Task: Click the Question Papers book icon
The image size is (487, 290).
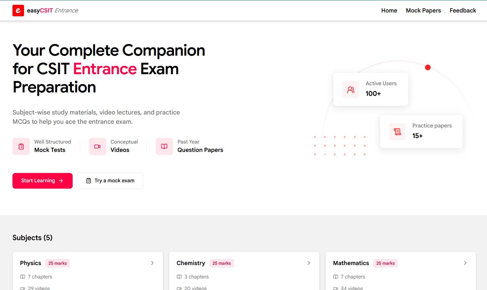Action: pos(164,146)
